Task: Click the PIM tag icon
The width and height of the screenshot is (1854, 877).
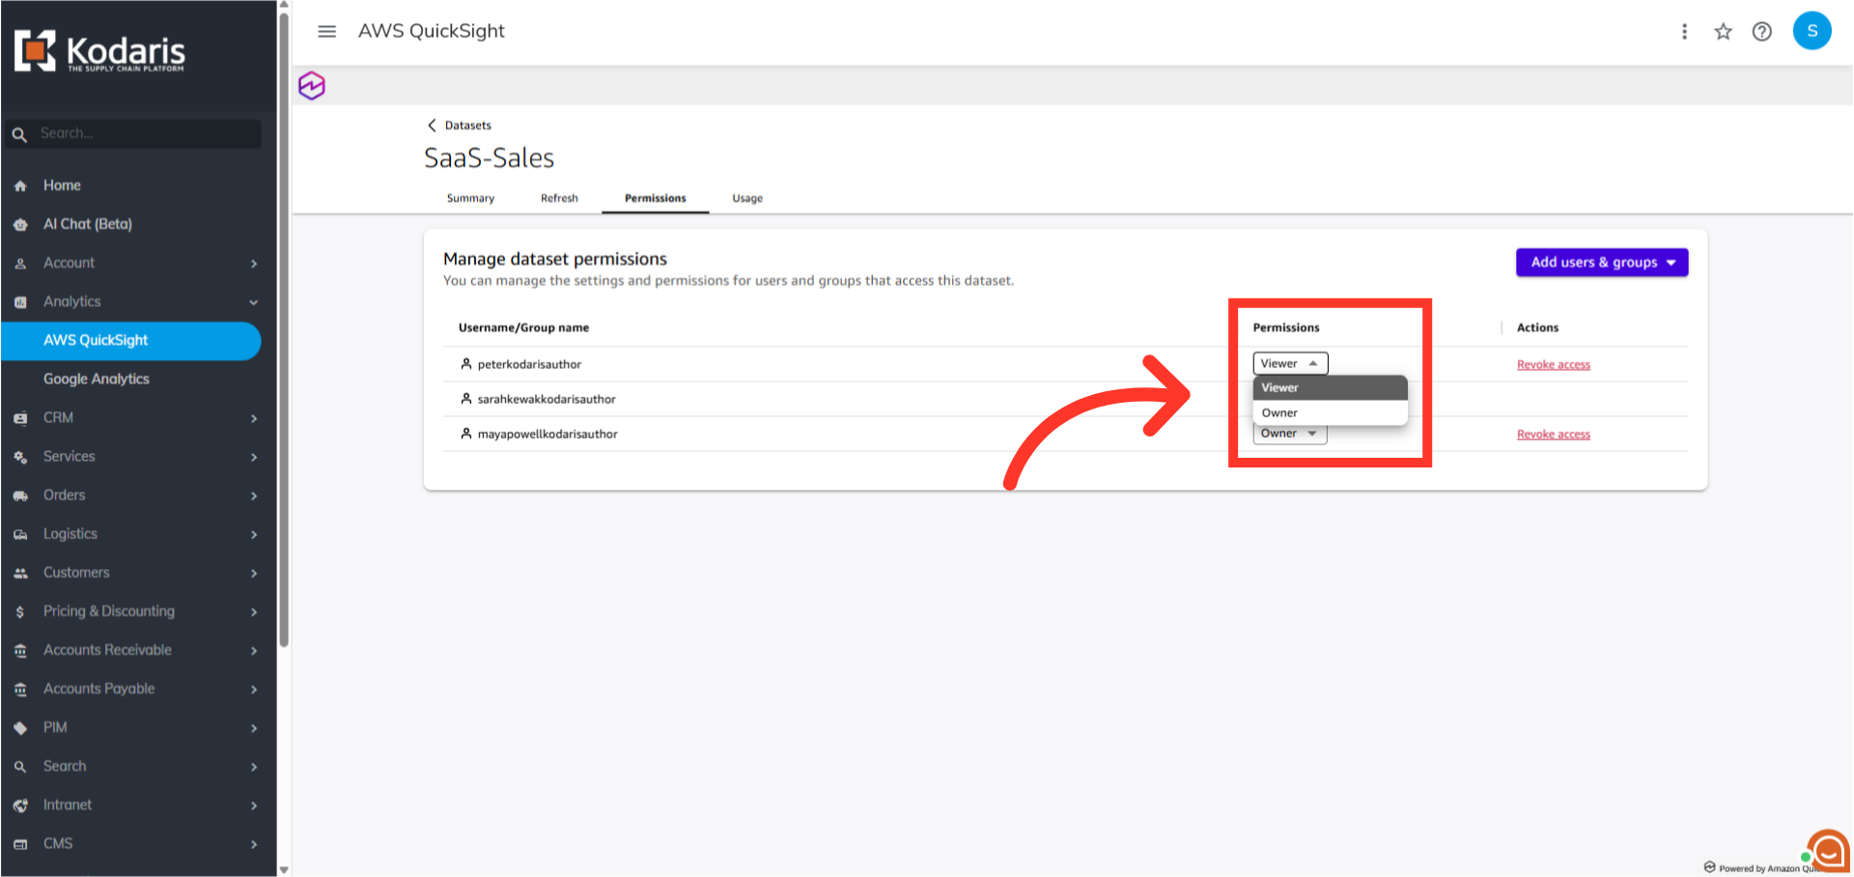Action: 20,728
